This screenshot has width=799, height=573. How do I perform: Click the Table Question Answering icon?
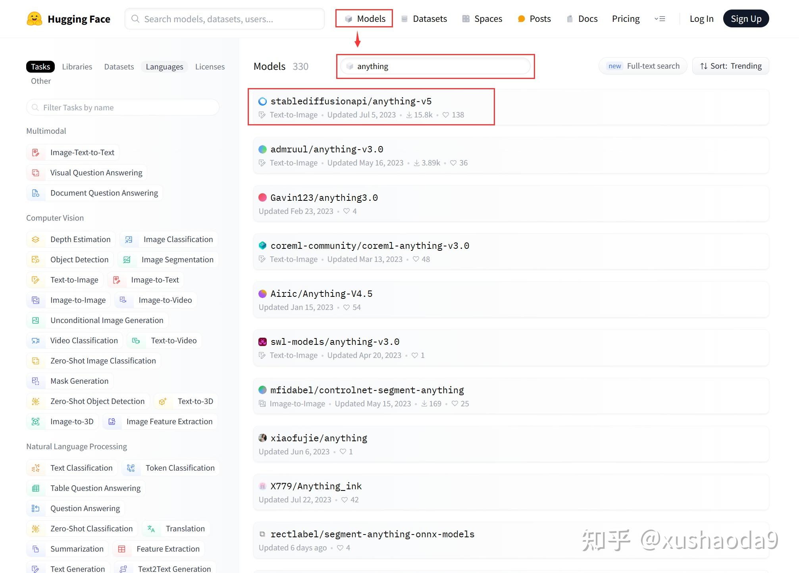36,488
